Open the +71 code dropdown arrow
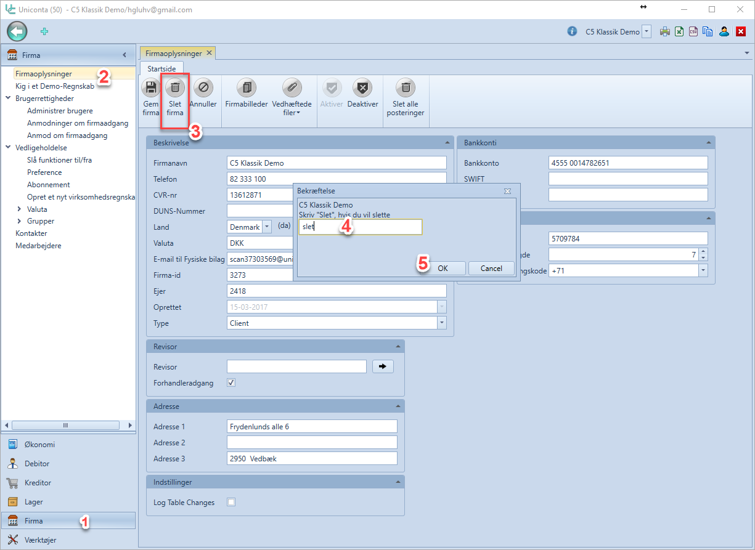 (703, 270)
